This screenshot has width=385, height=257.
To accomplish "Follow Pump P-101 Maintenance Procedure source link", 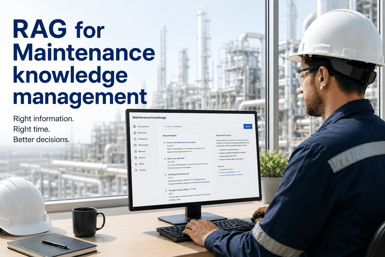I will pyautogui.click(x=231, y=175).
